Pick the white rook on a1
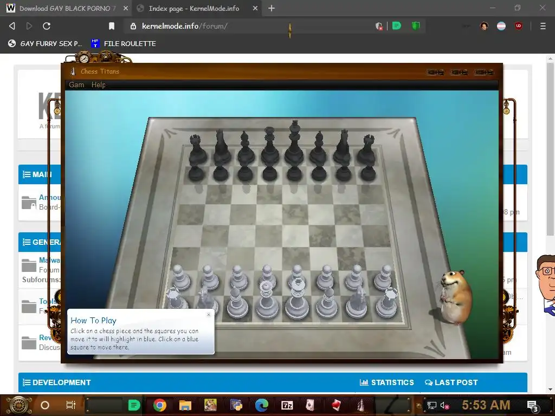Image resolution: width=555 pixels, height=416 pixels. pos(176,300)
